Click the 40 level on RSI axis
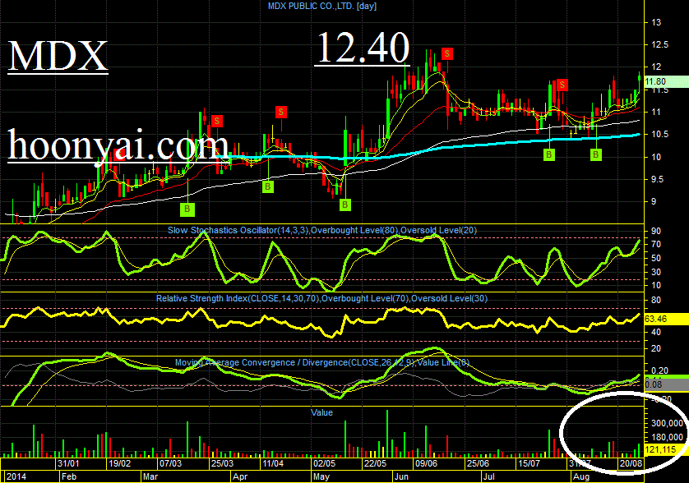The height and width of the screenshot is (483, 689). [656, 333]
